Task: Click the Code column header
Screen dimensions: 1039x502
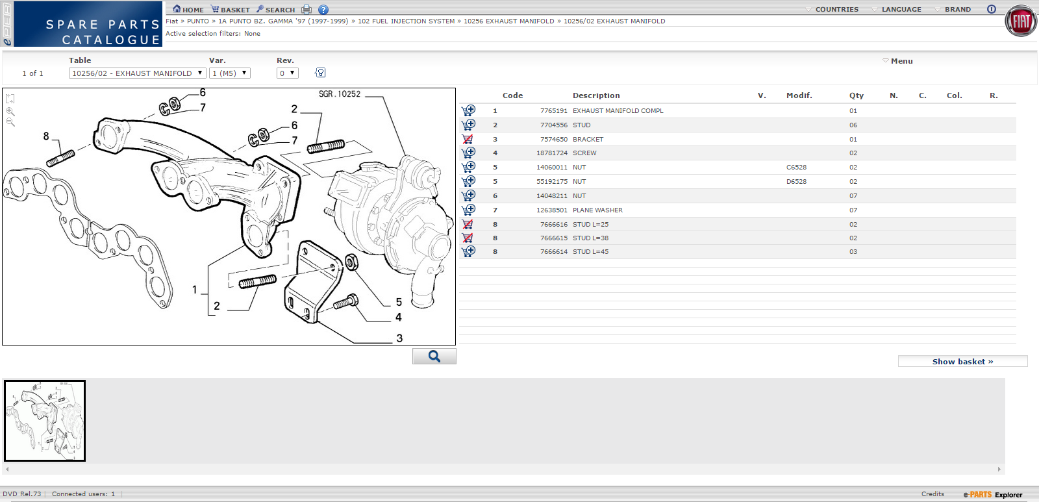Action: [x=512, y=95]
